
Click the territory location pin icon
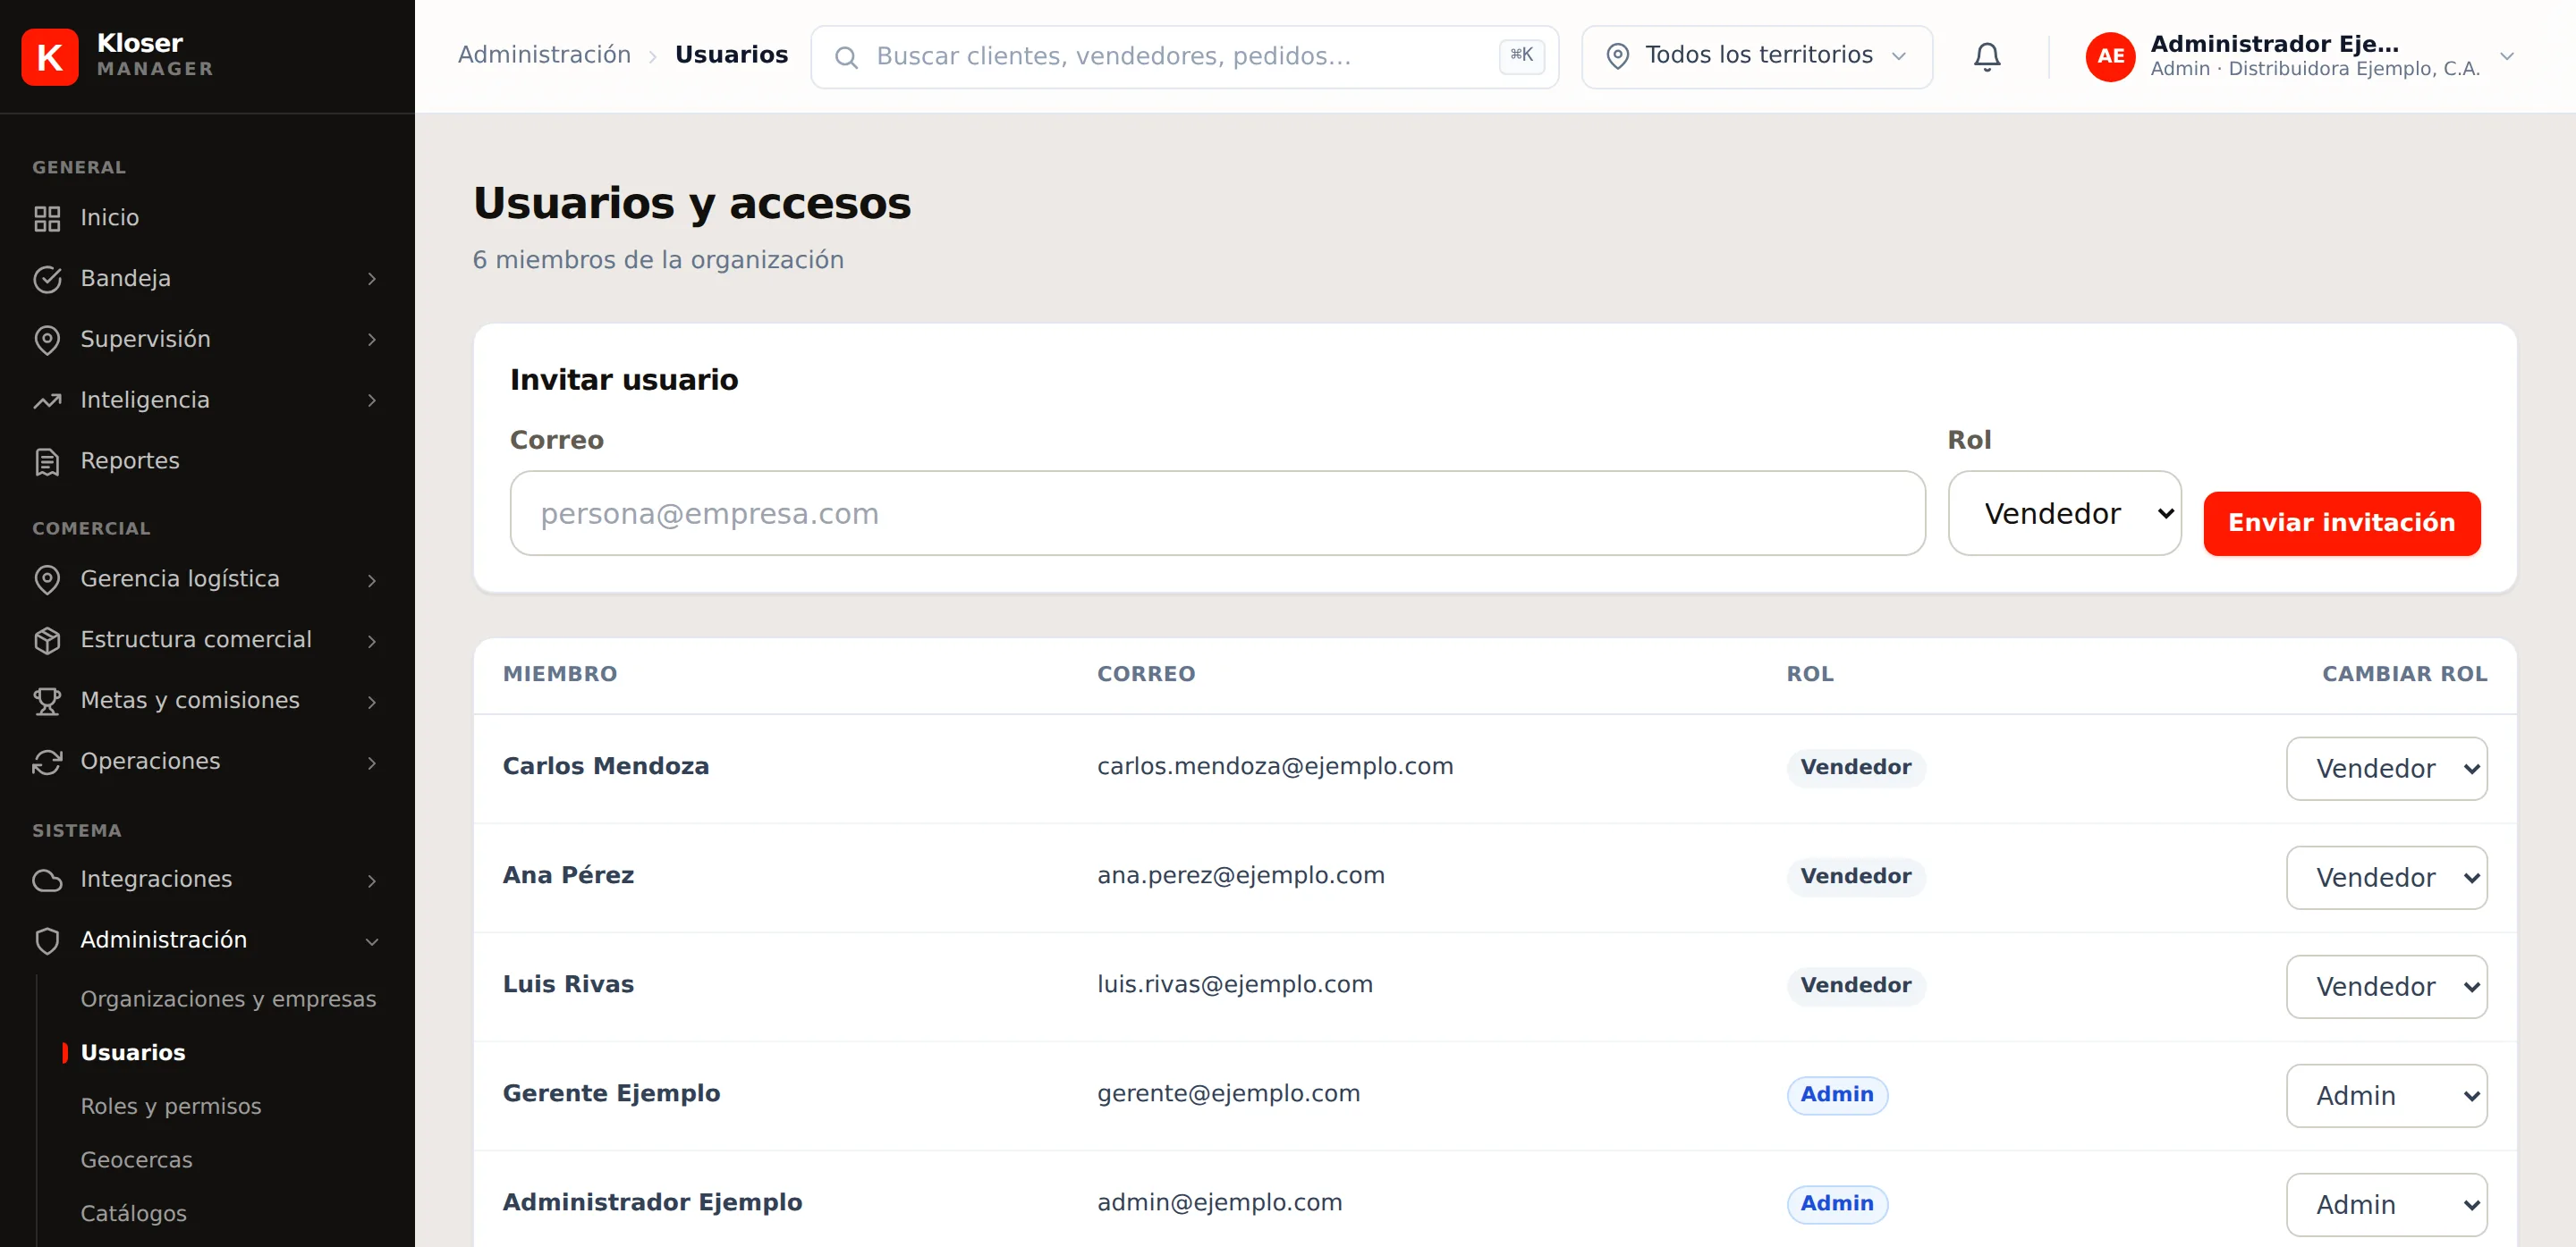(1617, 56)
